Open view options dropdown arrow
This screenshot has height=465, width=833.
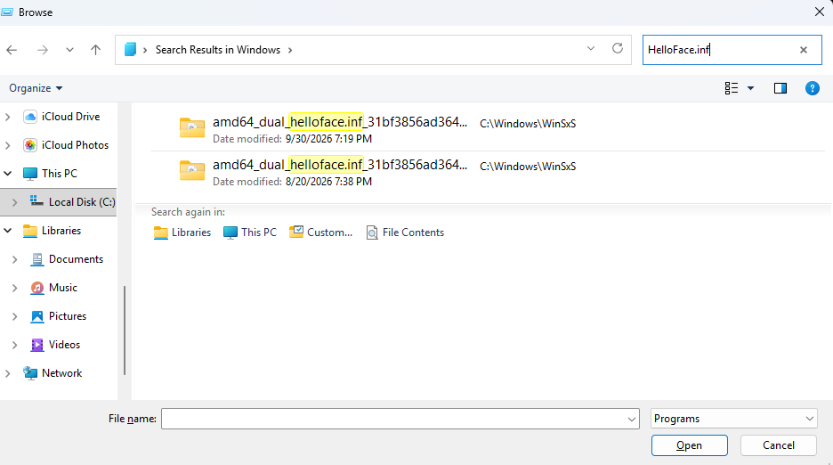pyautogui.click(x=750, y=88)
